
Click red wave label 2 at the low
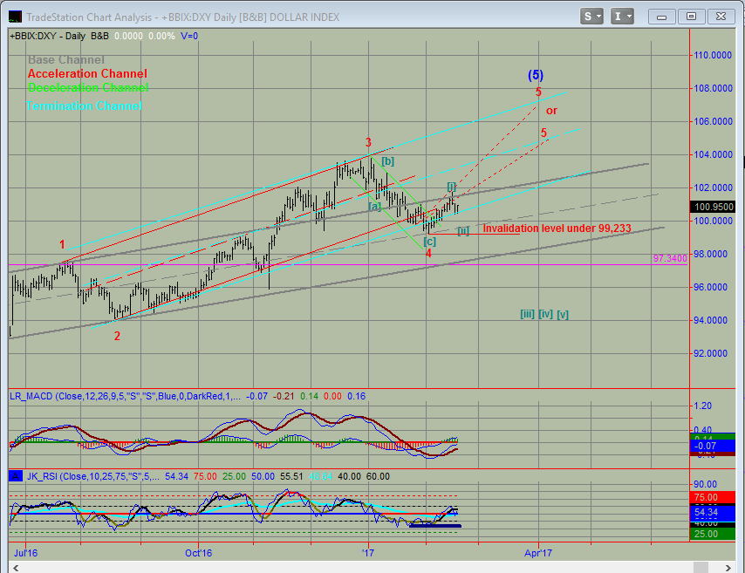pos(117,336)
